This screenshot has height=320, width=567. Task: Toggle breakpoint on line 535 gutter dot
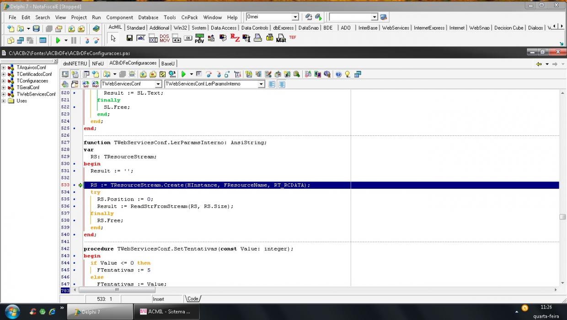click(74, 199)
